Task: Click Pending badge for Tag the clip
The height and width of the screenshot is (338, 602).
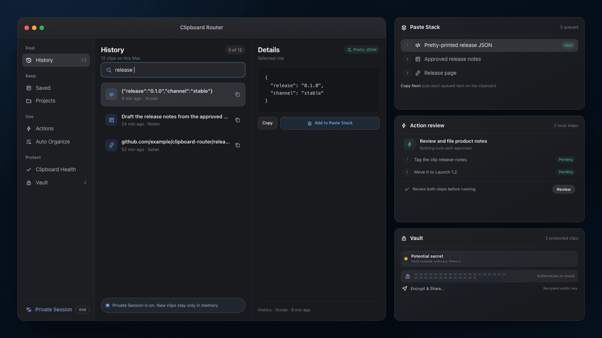Action: click(566, 160)
